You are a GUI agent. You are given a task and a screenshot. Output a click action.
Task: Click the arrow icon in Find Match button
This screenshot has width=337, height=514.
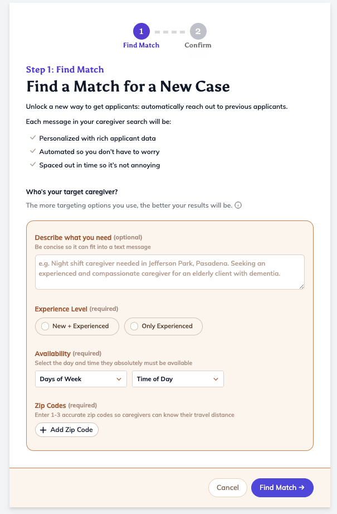click(302, 487)
